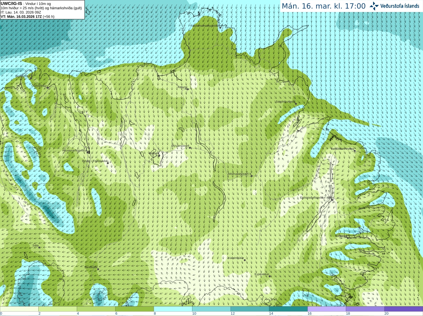Click the 10–12 m/s legend color swatch
Image resolution: width=423 pixels, height=316 pixels.
click(211, 309)
